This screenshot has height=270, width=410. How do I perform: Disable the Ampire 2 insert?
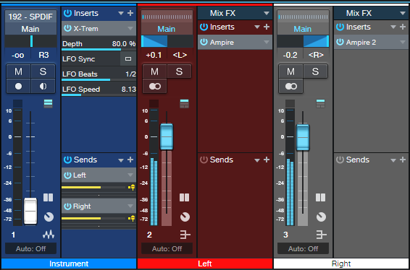(340, 42)
